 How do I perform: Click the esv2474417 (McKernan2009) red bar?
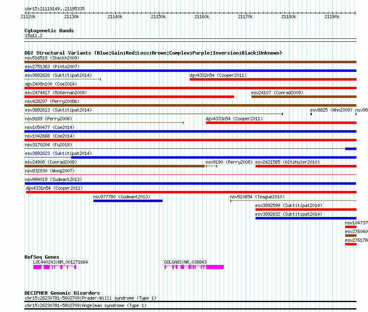pos(129,97)
